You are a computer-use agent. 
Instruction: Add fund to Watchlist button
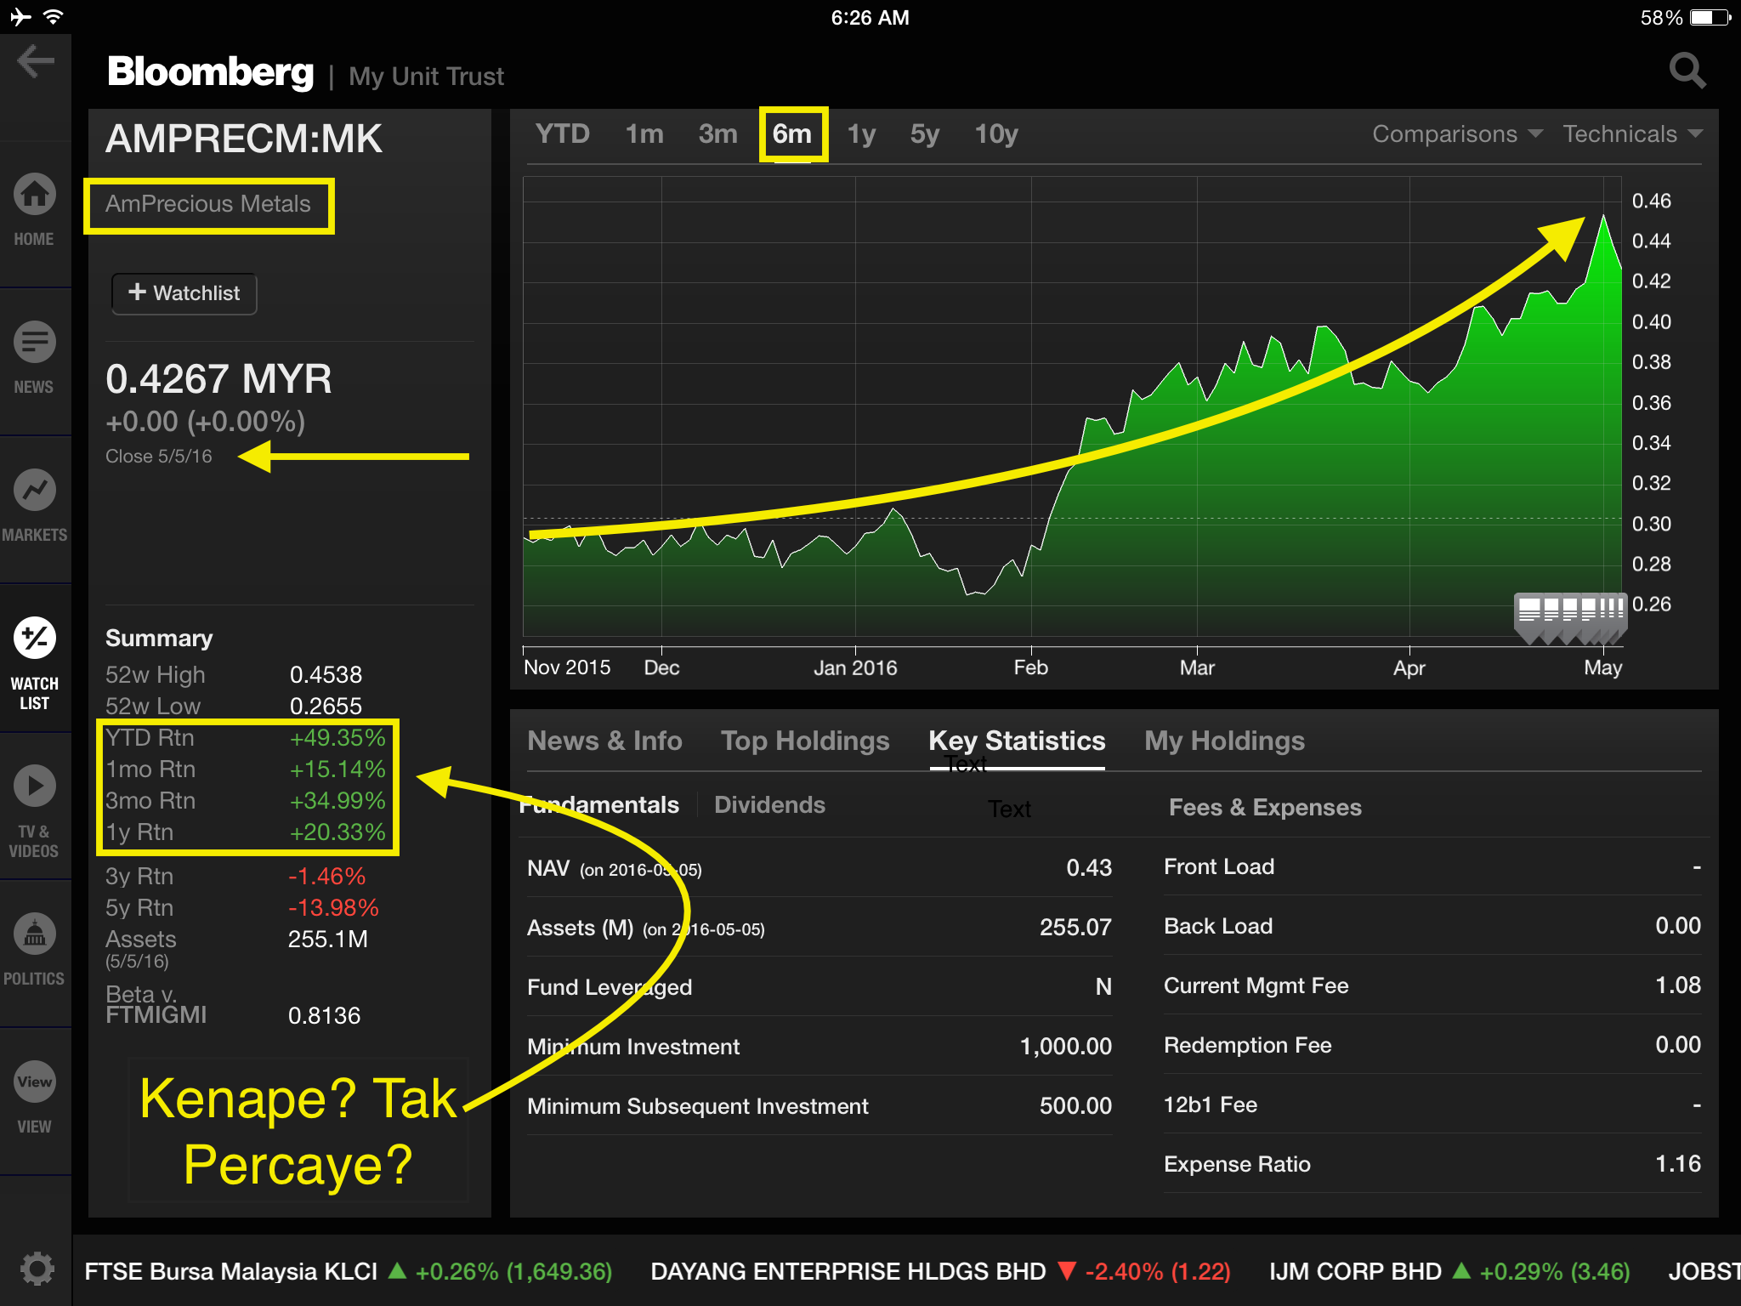[184, 293]
